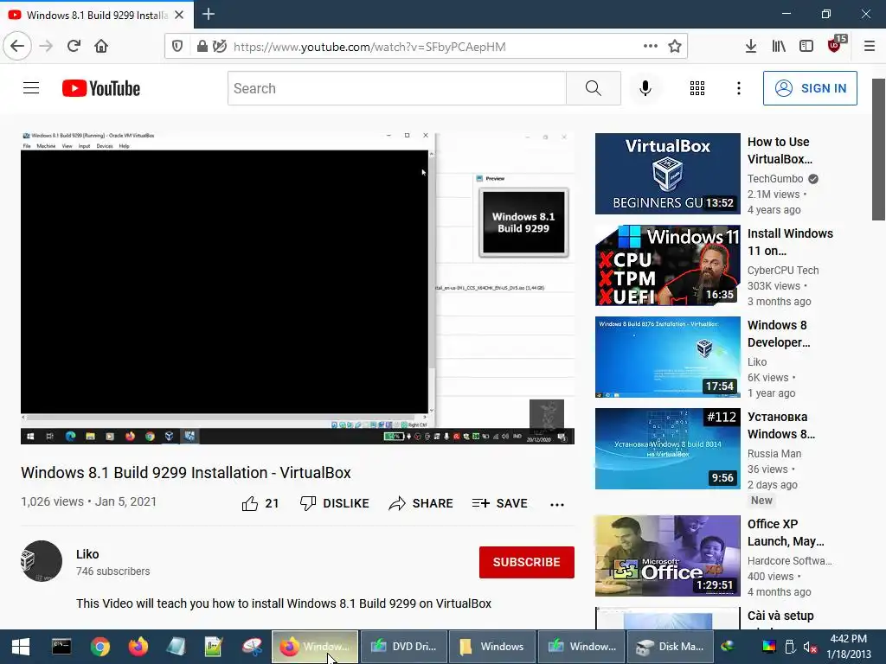Viewport: 886px width, 664px height.
Task: Open How to Use VirtualBox video thumbnail
Action: pyautogui.click(x=667, y=173)
